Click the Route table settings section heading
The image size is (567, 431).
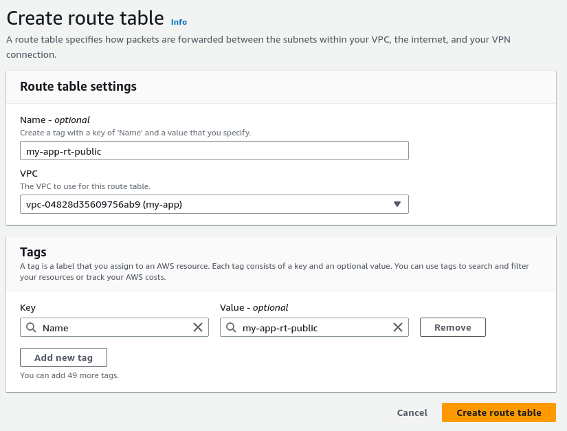[78, 87]
